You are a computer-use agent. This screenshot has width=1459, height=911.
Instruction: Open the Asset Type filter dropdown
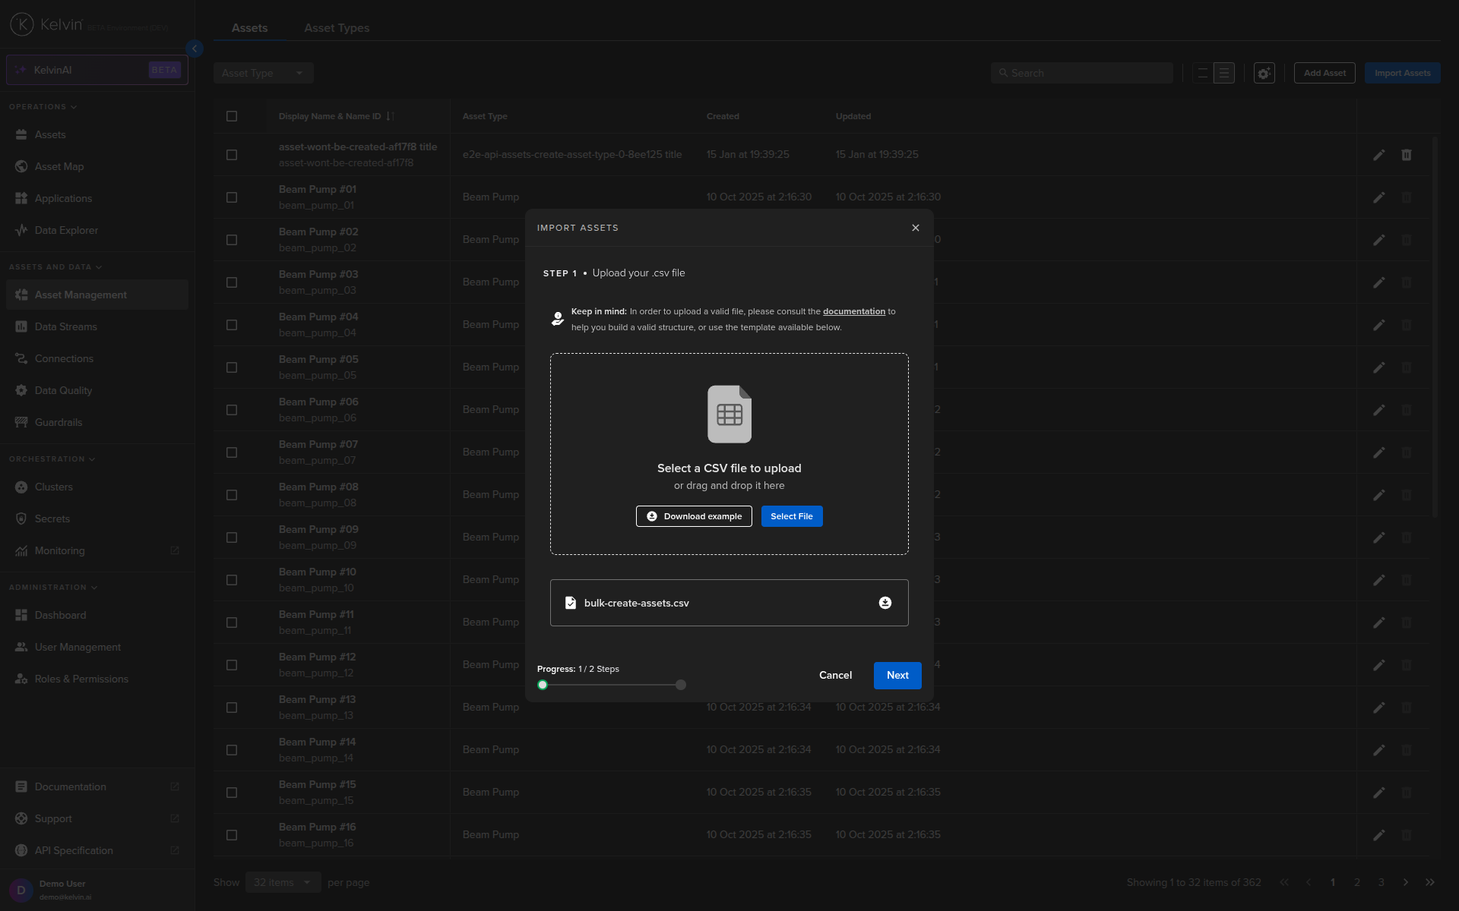click(263, 74)
